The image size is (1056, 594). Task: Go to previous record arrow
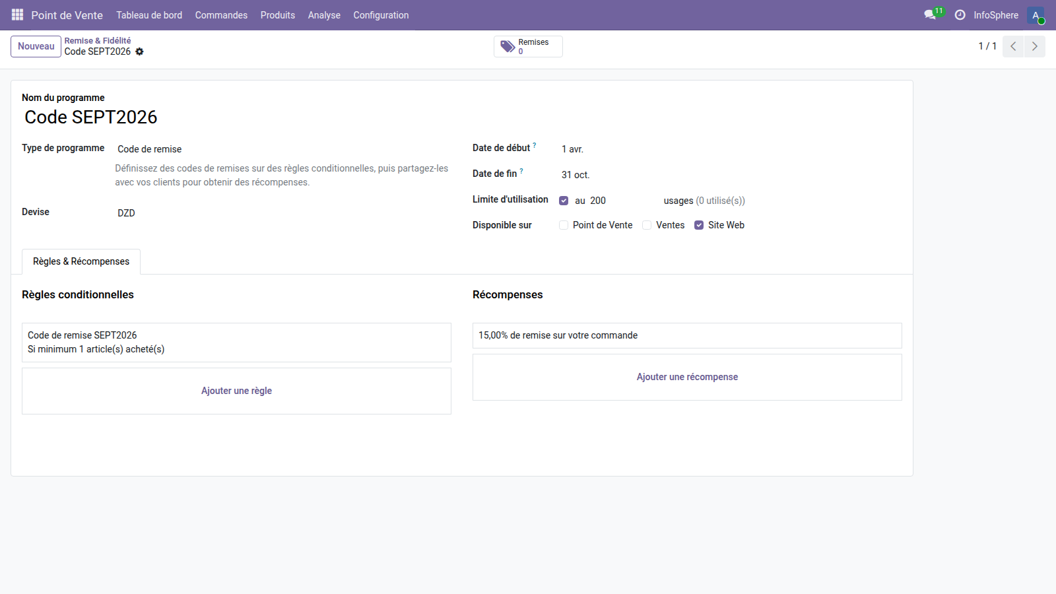(1012, 46)
